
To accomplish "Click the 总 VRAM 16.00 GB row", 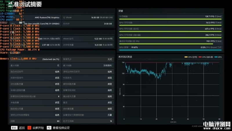I will (x=88, y=17).
